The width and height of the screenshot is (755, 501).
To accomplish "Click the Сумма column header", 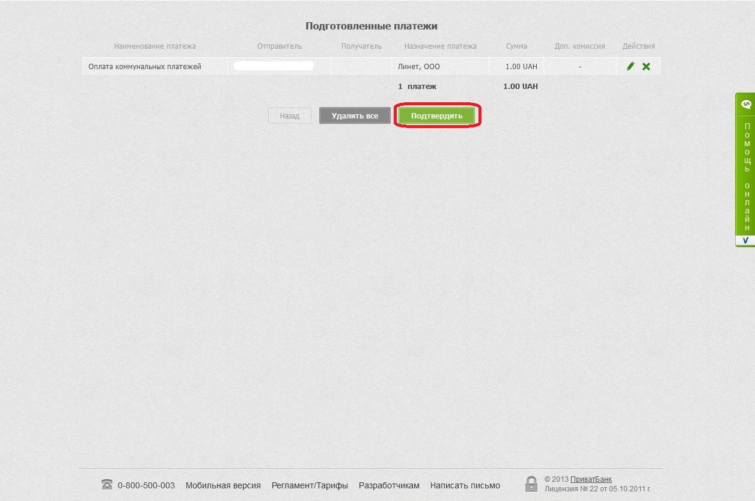I will 516,46.
